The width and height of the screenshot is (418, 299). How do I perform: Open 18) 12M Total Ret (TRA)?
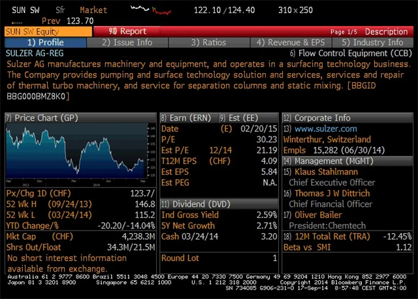pos(327,236)
